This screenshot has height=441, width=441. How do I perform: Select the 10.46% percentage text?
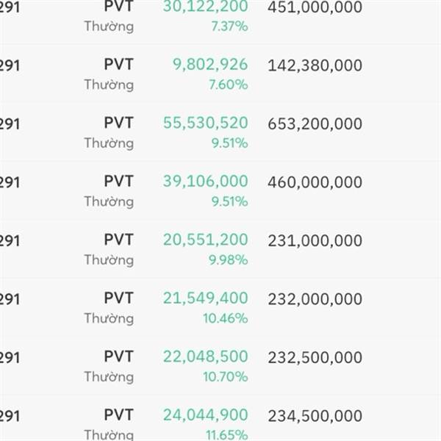[225, 318]
